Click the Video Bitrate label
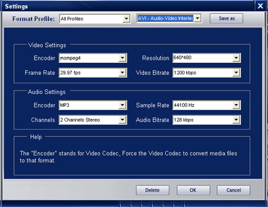The width and height of the screenshot is (268, 207). (152, 73)
